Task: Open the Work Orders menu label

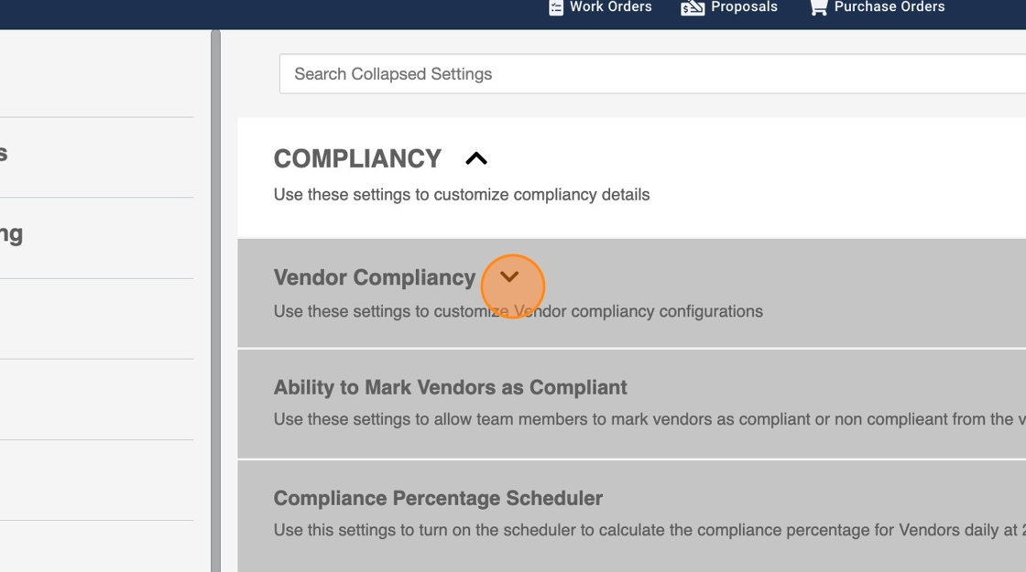Action: point(610,7)
